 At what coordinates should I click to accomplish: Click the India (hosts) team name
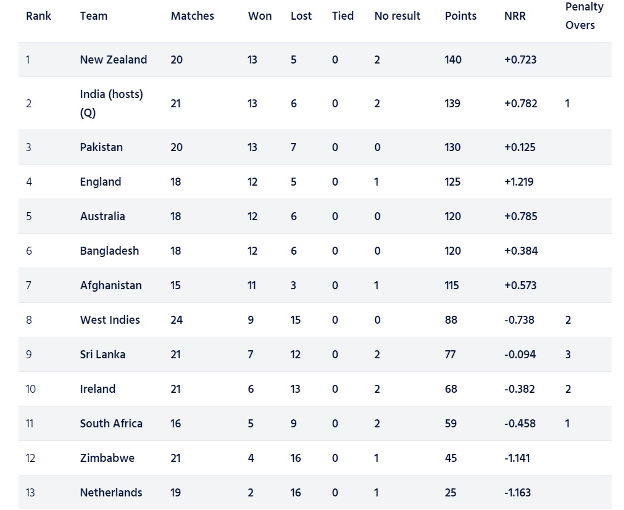[111, 94]
